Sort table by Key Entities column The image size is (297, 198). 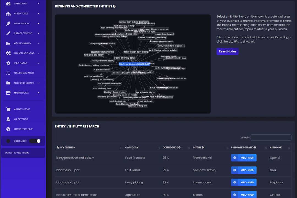67,147
